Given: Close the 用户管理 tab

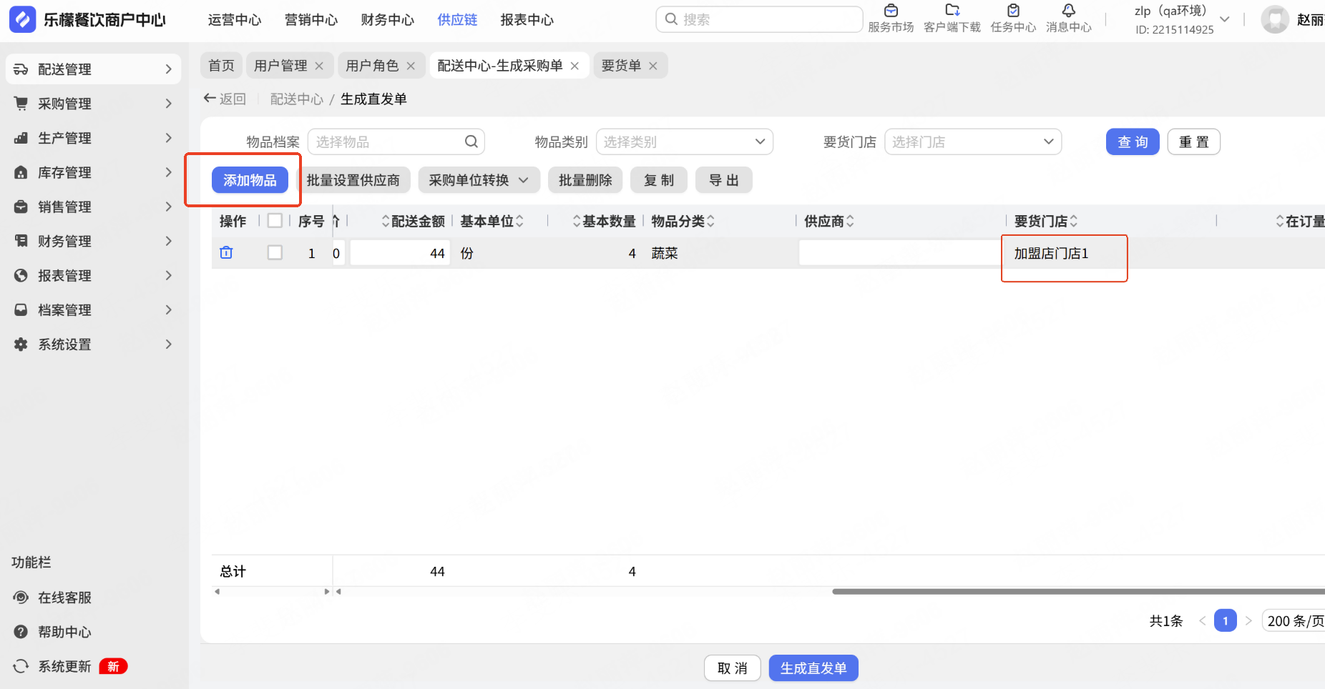Looking at the screenshot, I should 319,66.
